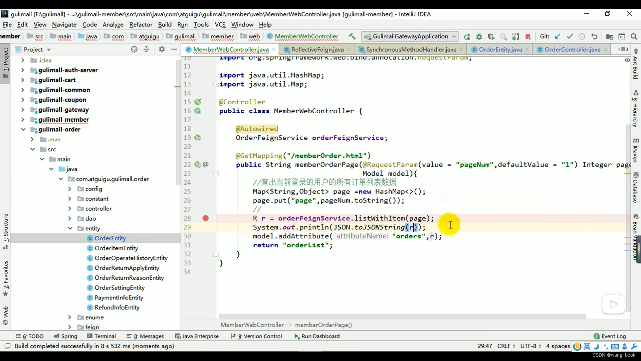Click the CRLF line separator setting
641x361 pixels.
[x=506, y=346]
